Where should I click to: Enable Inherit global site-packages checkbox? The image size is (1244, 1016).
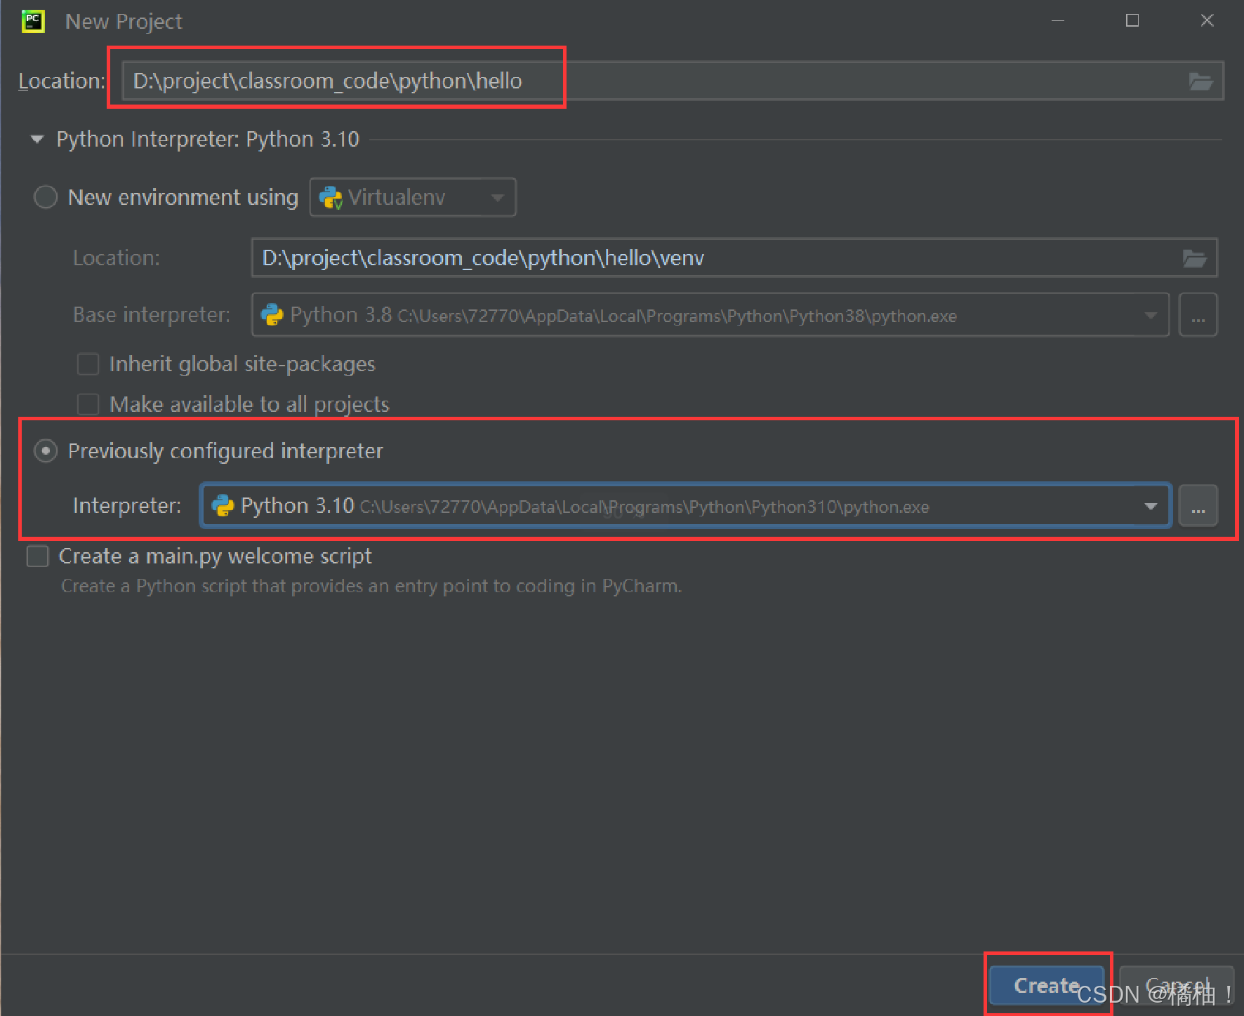(88, 364)
